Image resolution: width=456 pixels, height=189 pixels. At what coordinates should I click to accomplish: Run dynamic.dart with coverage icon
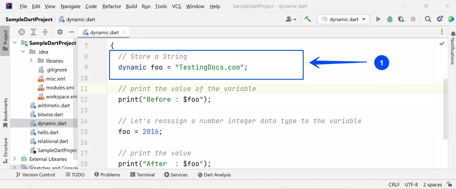(x=401, y=19)
